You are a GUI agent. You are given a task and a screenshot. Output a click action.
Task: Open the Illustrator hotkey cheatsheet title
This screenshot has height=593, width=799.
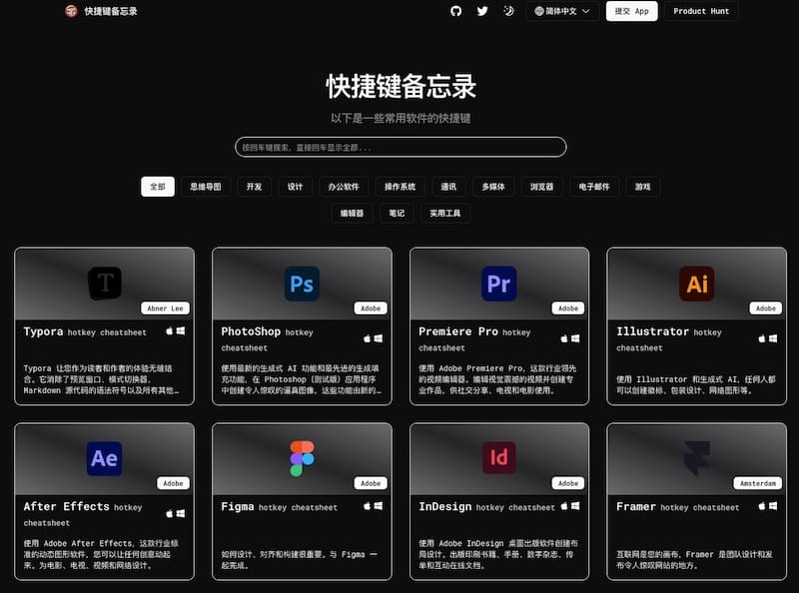tap(669, 338)
